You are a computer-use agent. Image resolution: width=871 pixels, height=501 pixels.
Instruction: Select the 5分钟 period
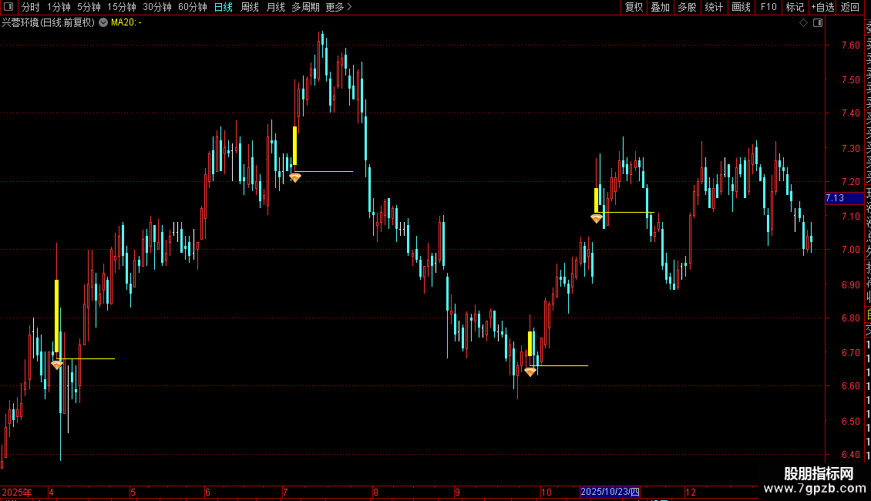[89, 7]
